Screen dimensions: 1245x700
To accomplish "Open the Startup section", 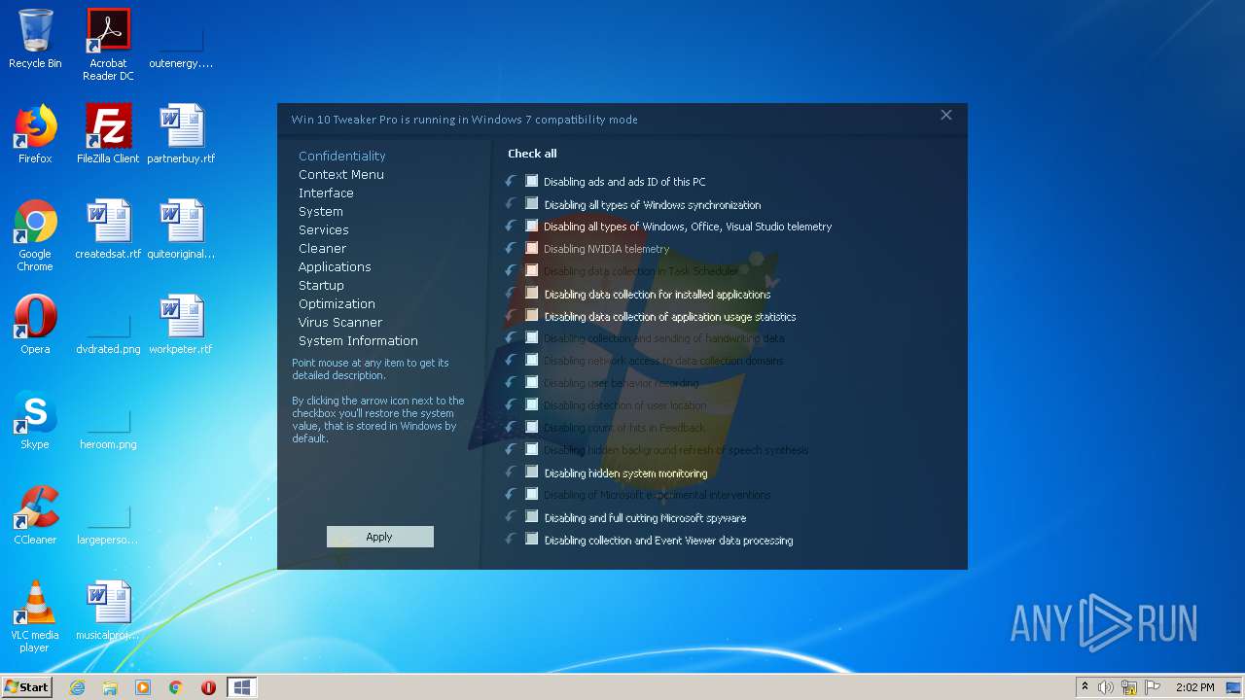I will tap(322, 285).
